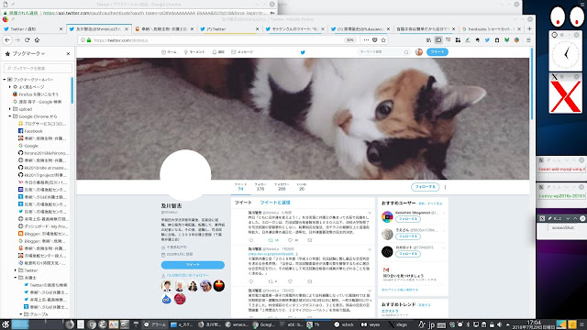Open Twitter モーメント nav item
Screen dimensions: 587x330
(x=194, y=52)
